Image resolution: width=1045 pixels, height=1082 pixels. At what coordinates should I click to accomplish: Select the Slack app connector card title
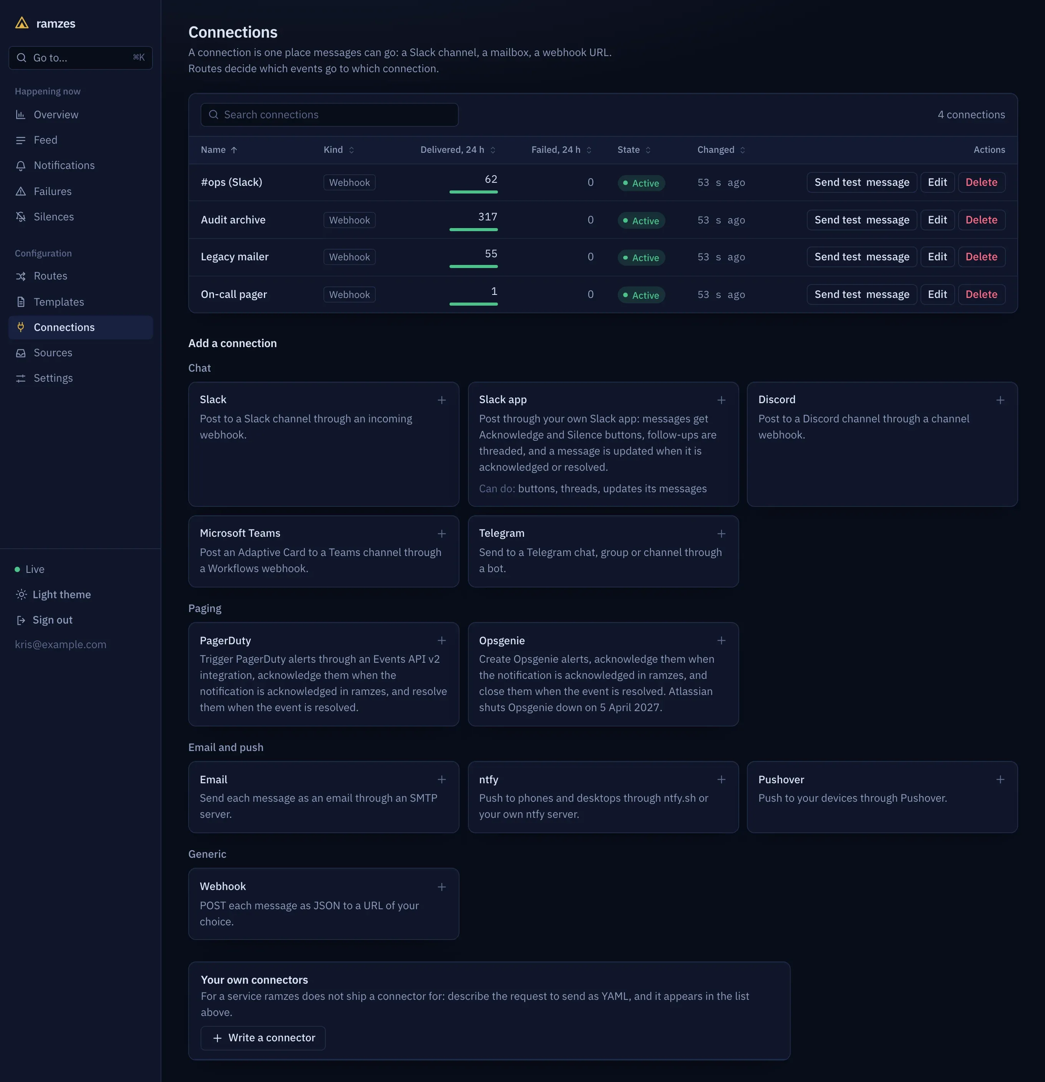[x=502, y=399]
